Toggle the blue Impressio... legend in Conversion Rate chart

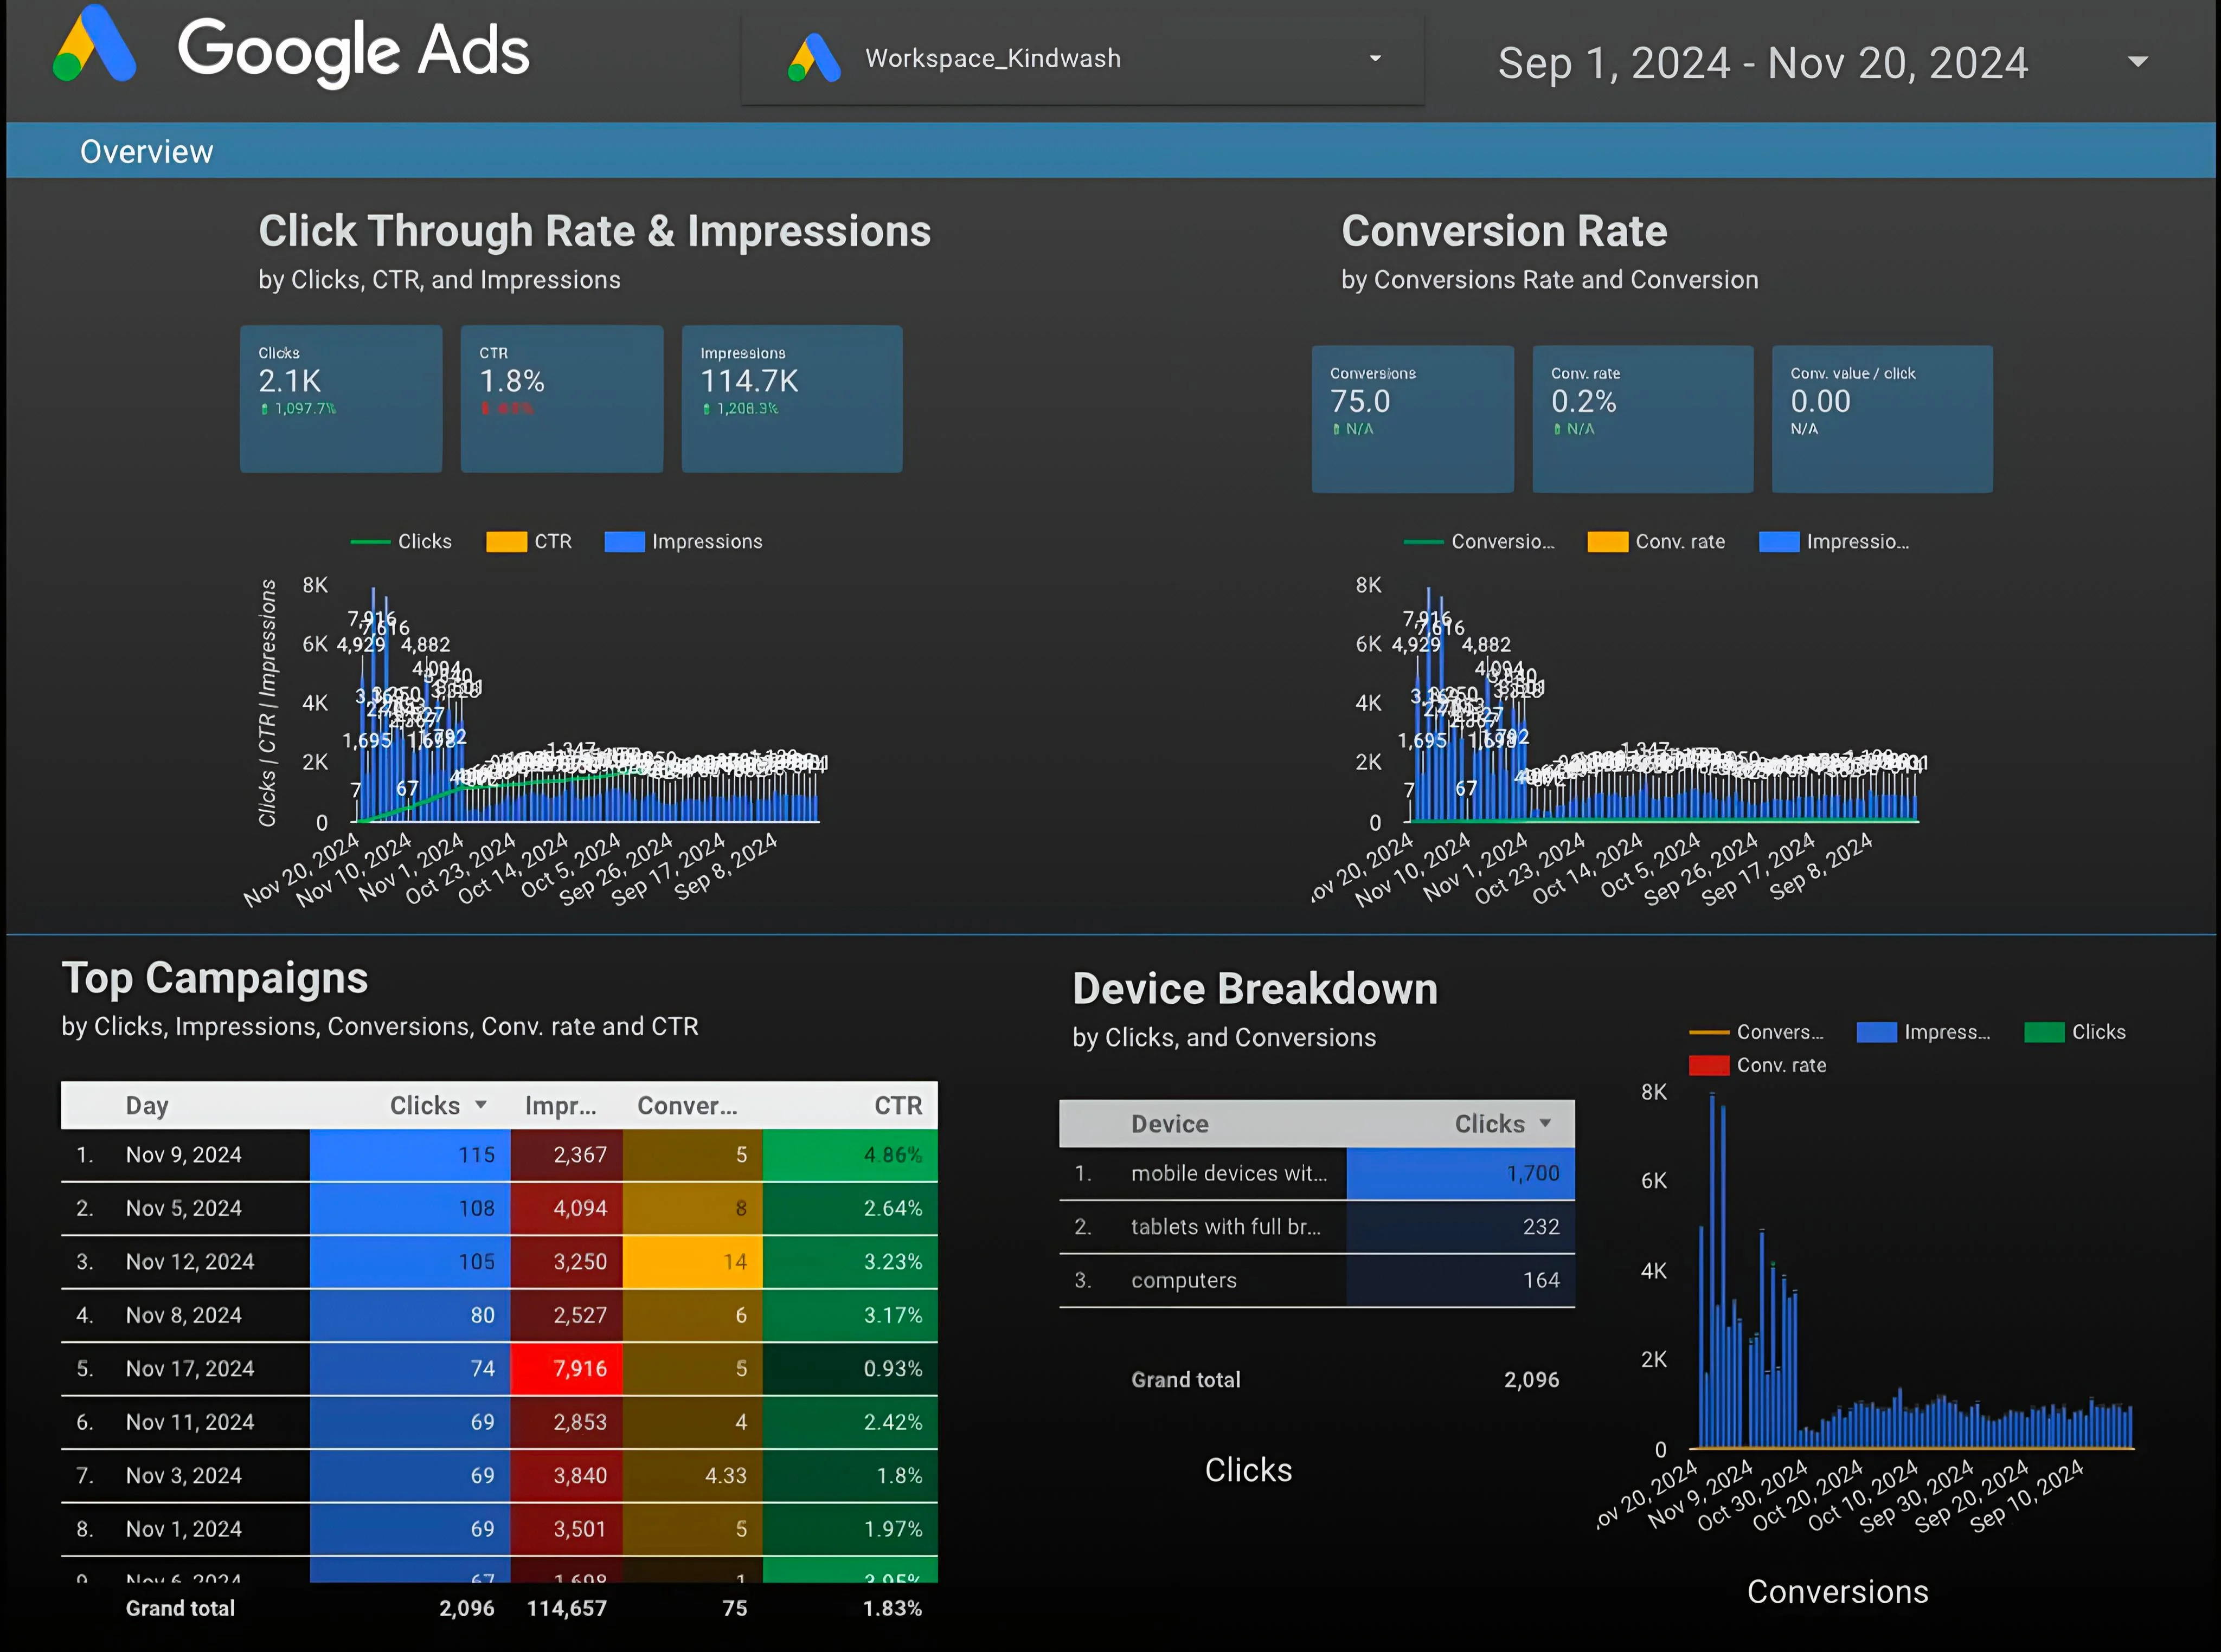pyautogui.click(x=1835, y=541)
